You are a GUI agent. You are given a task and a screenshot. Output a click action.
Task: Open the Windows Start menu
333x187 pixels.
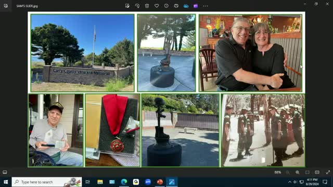point(6,182)
